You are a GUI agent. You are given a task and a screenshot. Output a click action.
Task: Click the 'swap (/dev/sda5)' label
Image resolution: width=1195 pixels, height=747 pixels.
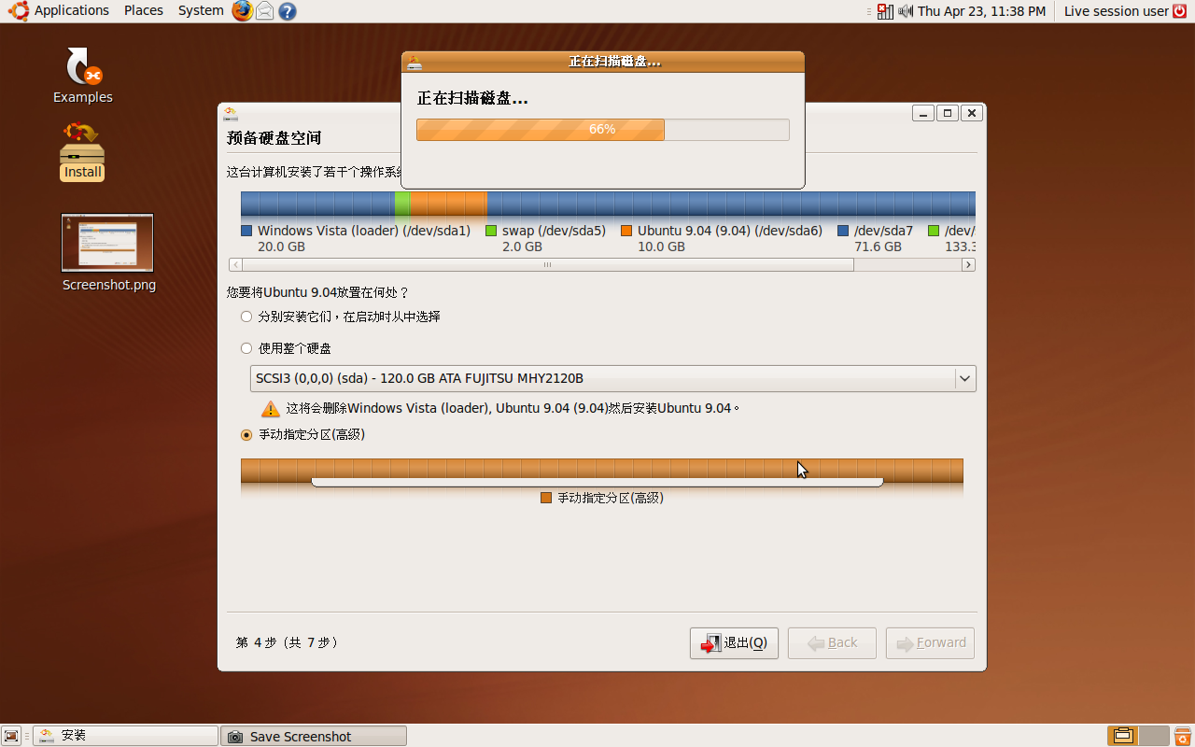pyautogui.click(x=554, y=231)
